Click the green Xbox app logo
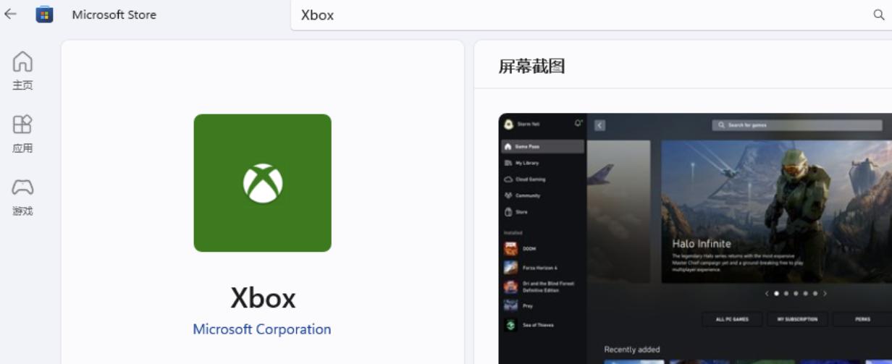 point(262,182)
